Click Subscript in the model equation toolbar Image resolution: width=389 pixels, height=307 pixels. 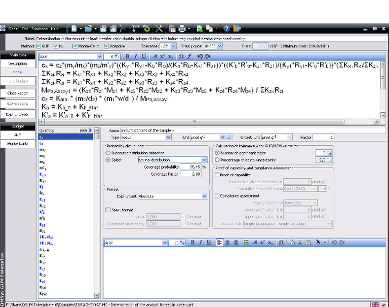click(170, 56)
